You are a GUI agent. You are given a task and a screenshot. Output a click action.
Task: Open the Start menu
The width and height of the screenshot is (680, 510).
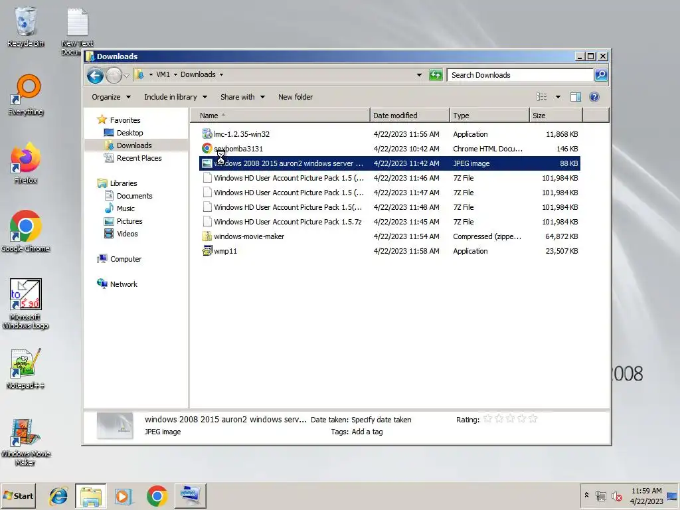pyautogui.click(x=18, y=495)
